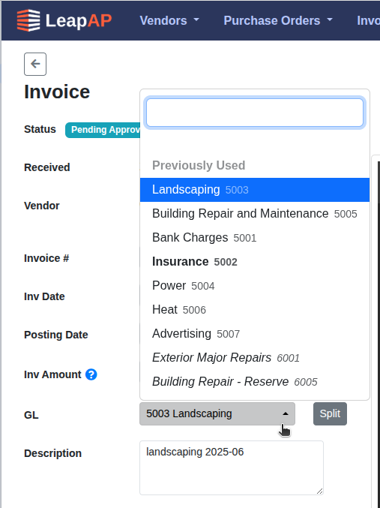Click the Description textarea resize handle
Image resolution: width=380 pixels, height=508 pixels.
[x=319, y=491]
